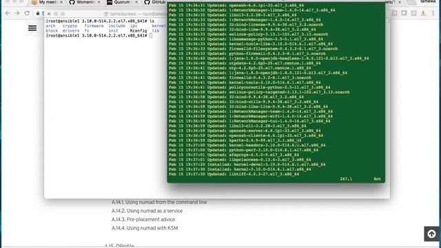Click the browser back arrow
This screenshot has width=441, height=248.
coord(8,13)
